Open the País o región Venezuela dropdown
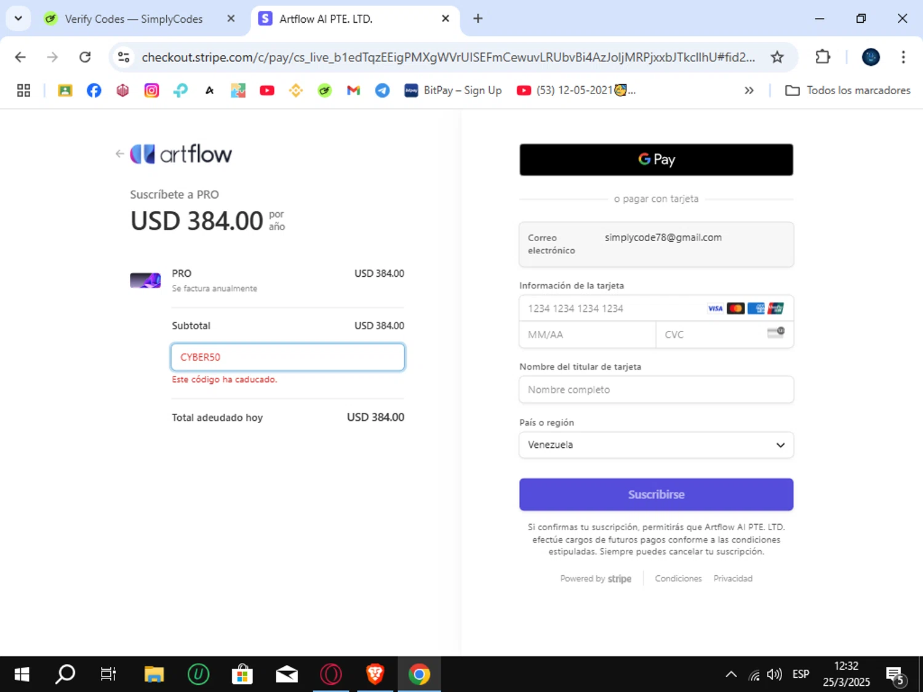Viewport: 923px width, 692px height. point(656,445)
